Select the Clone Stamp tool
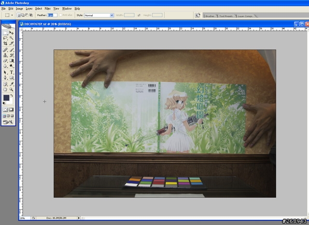This screenshot has height=225, width=309. (x=5, y=55)
